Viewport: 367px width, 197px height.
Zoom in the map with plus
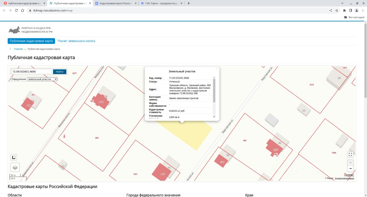click(x=350, y=162)
